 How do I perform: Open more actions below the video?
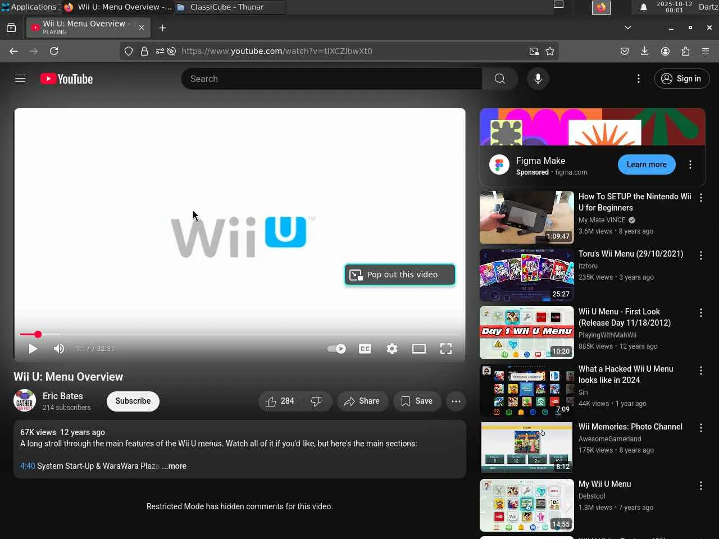456,401
